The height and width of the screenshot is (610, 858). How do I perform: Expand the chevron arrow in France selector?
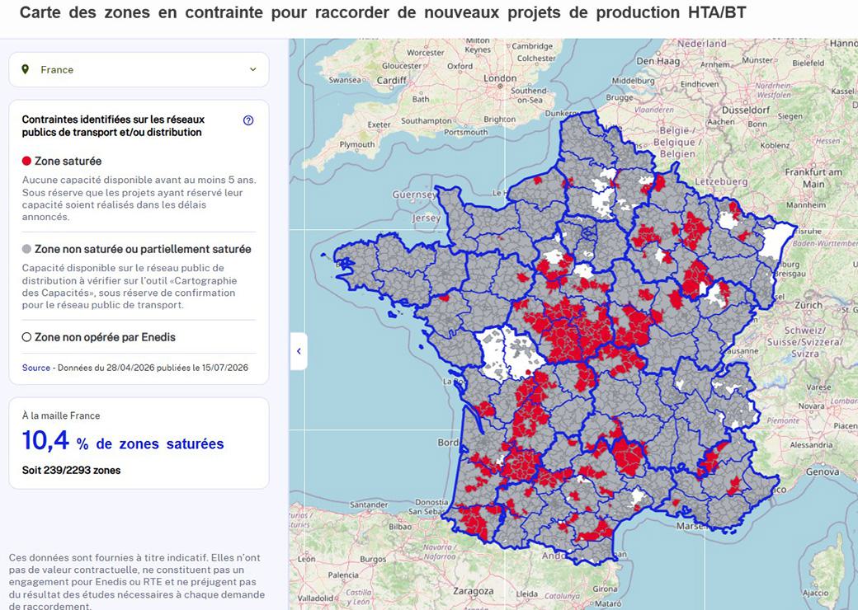[x=252, y=69]
